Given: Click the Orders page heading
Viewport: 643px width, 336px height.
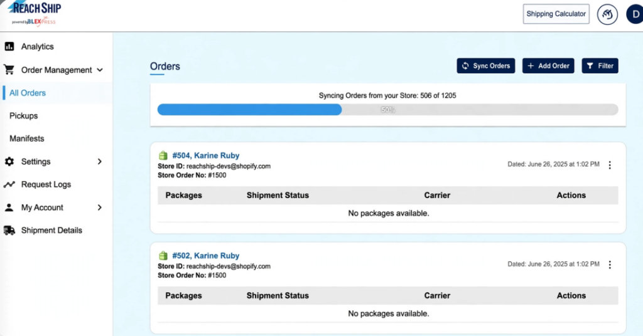Looking at the screenshot, I should pyautogui.click(x=165, y=66).
